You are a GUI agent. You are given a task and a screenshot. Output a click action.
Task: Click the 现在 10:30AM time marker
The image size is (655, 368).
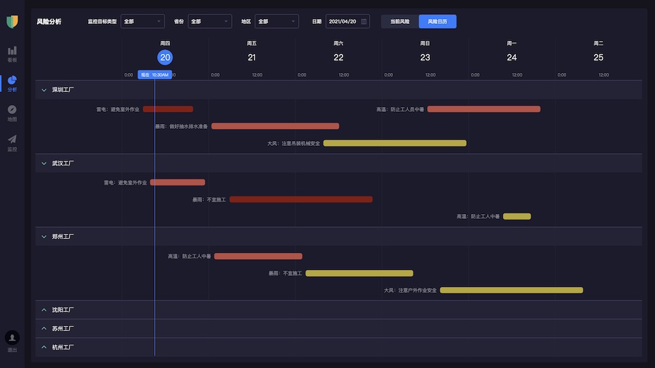(155, 74)
